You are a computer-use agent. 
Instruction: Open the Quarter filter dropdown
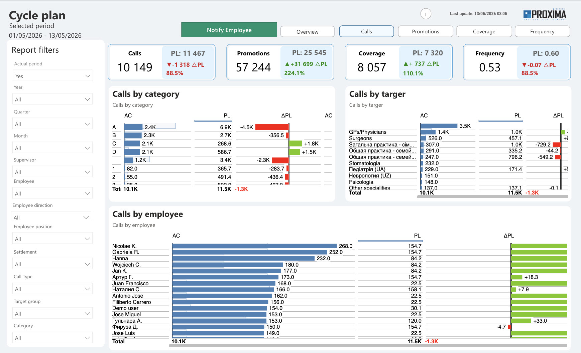pyautogui.click(x=53, y=124)
